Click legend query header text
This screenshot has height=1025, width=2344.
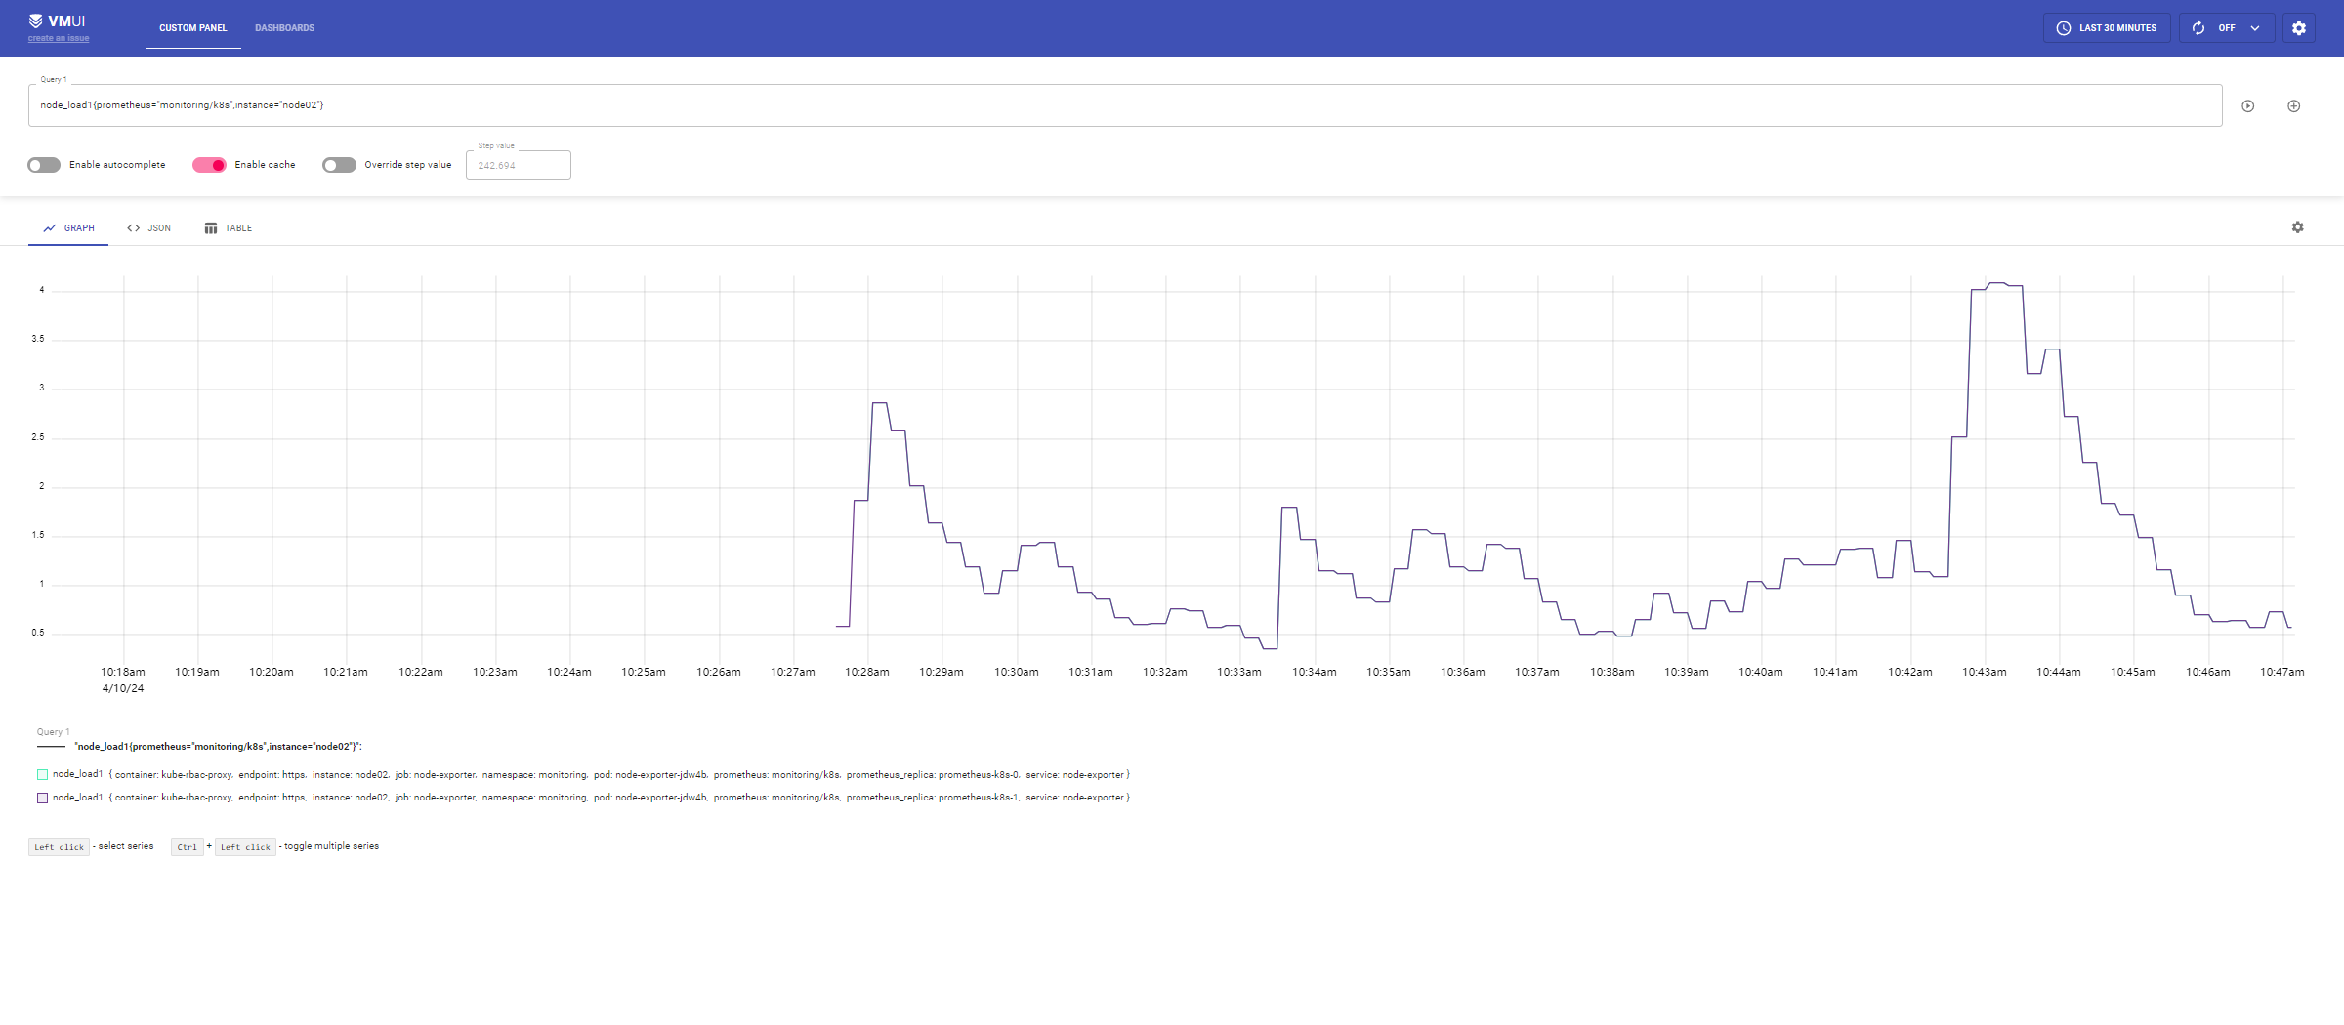(218, 747)
